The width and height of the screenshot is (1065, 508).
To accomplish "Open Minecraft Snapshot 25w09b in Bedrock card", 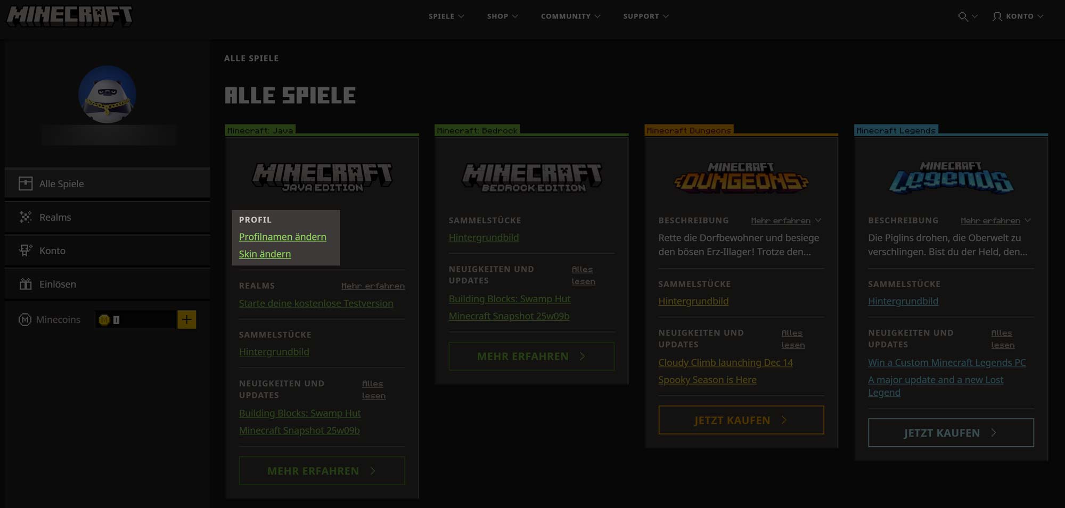I will tap(509, 316).
